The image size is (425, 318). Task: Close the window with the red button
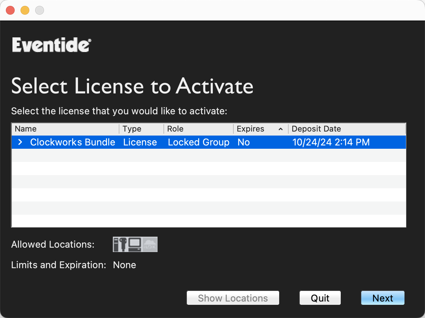point(10,10)
